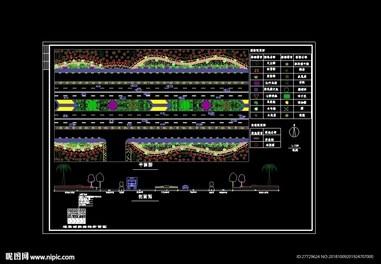The height and width of the screenshot is (264, 381).
Task: Click the north arrow compass symbol
Action: click(x=294, y=132)
